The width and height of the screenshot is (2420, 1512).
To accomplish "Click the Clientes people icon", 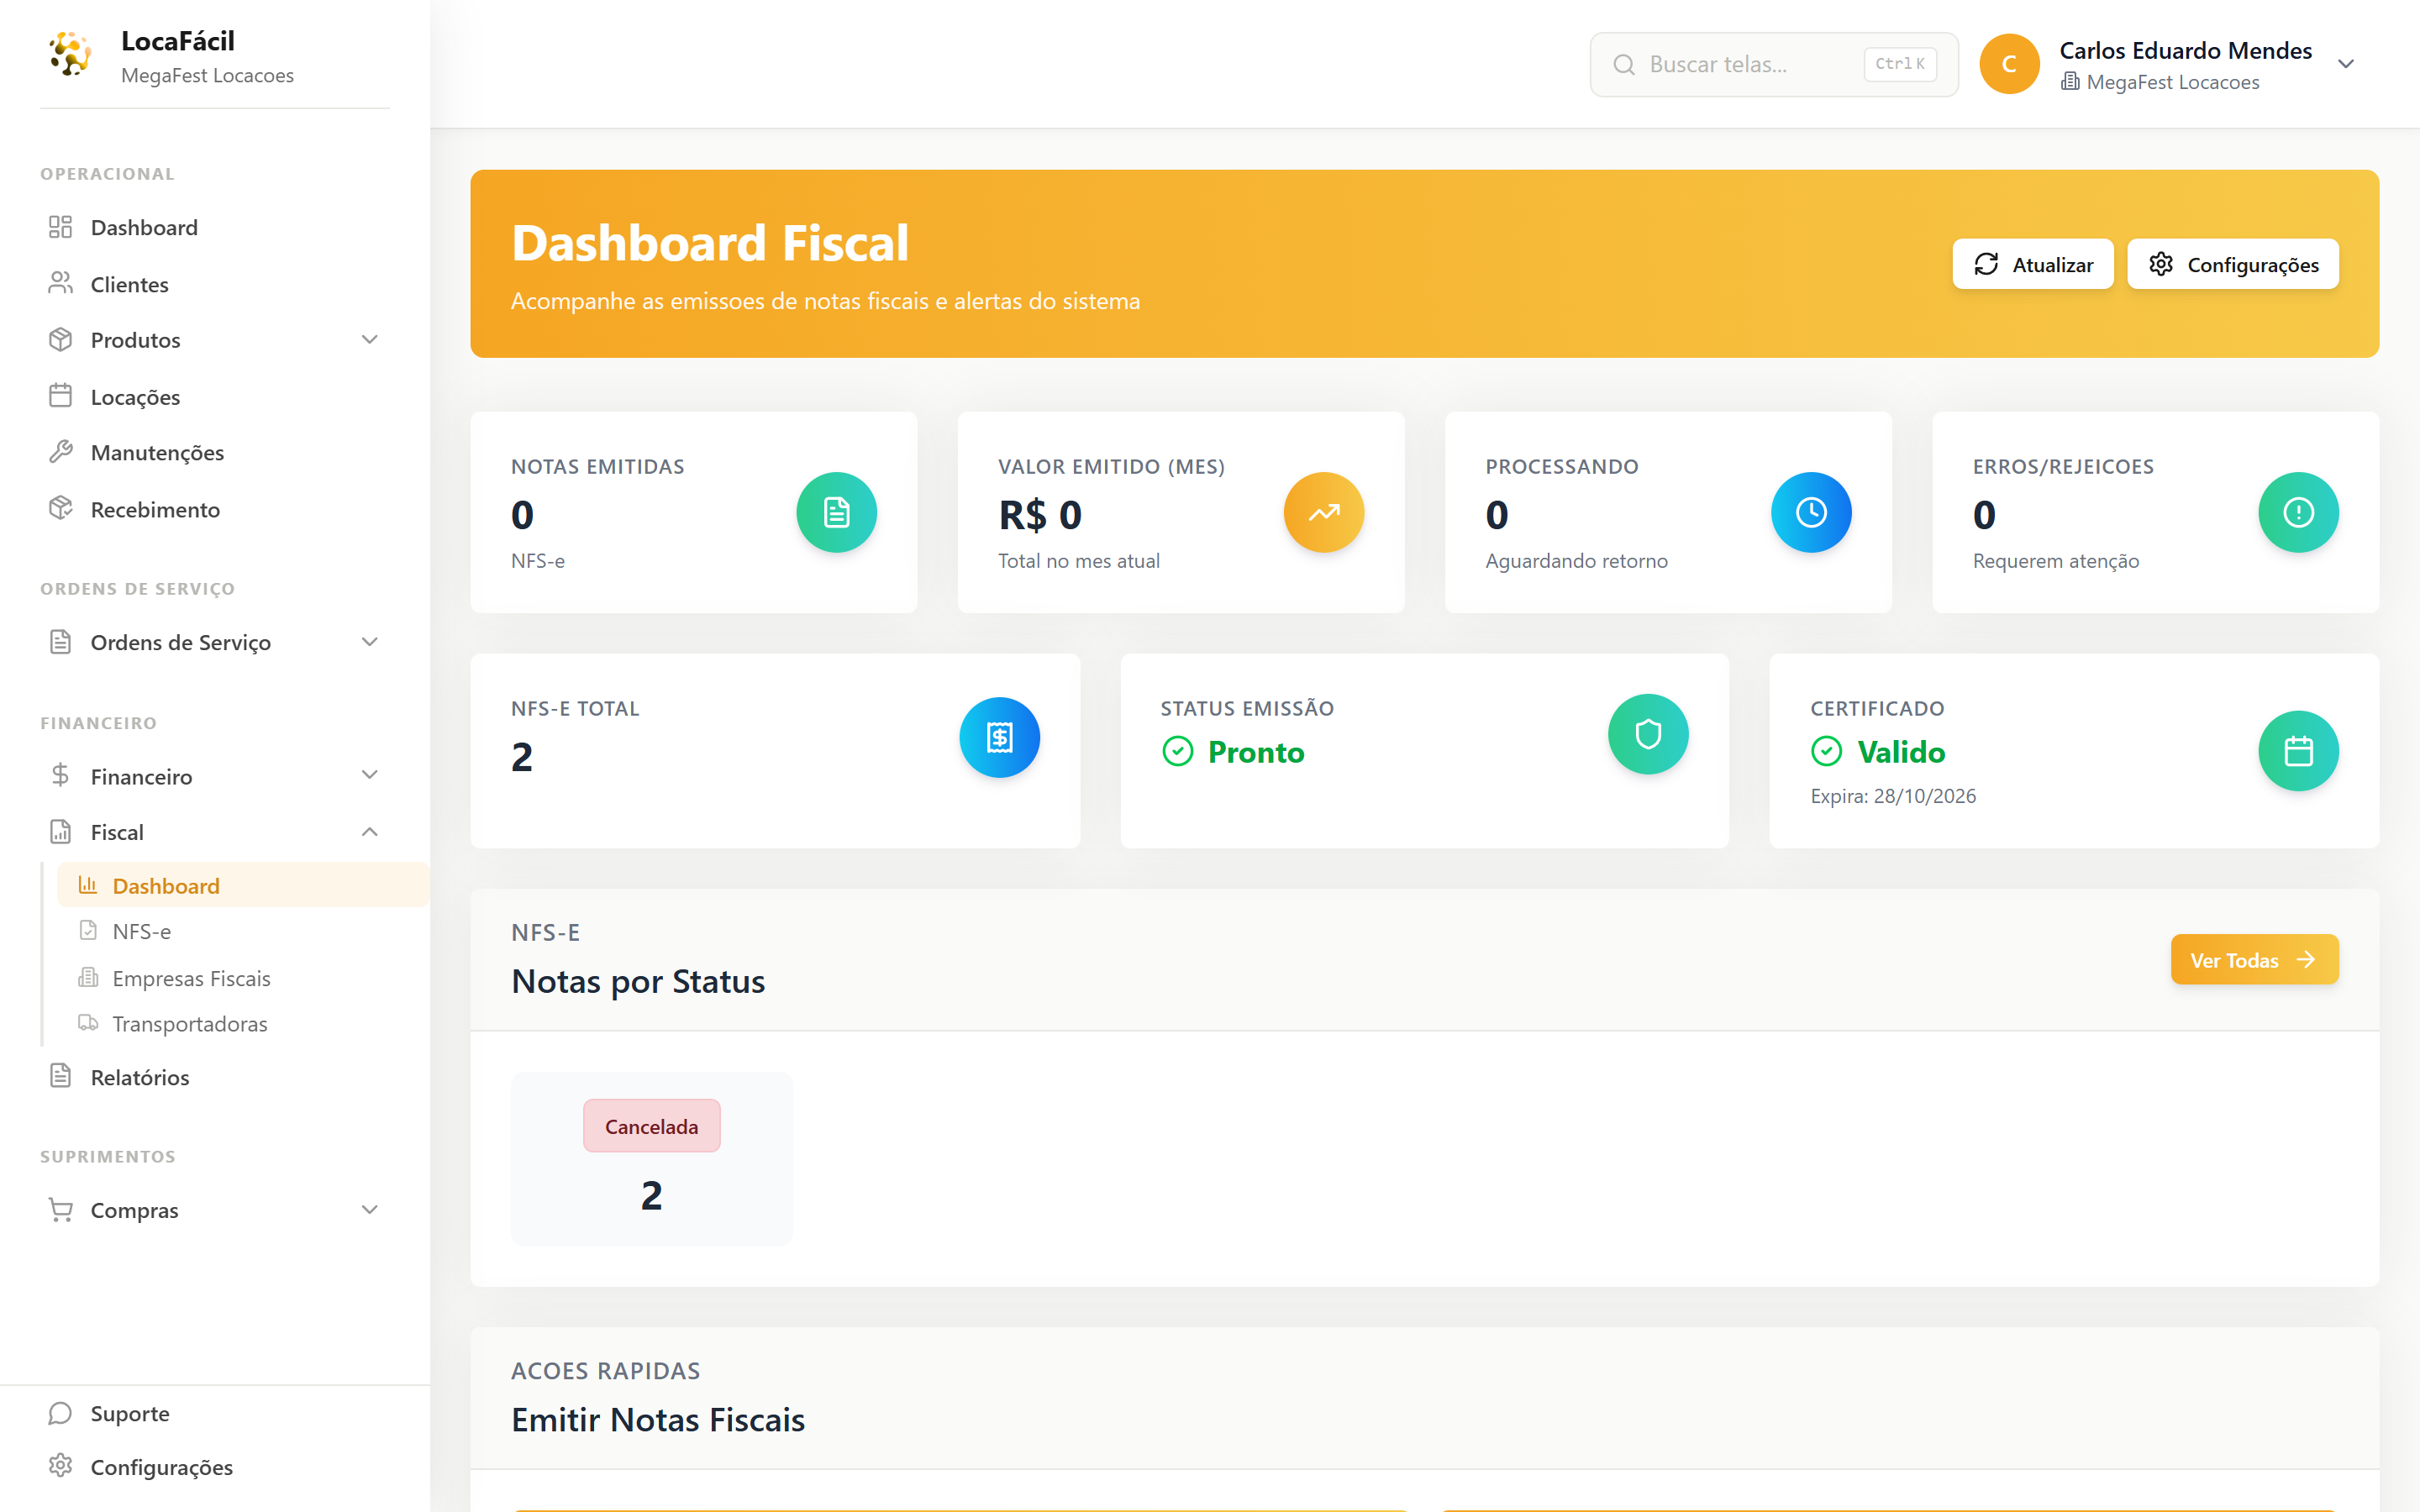I will click(x=60, y=284).
